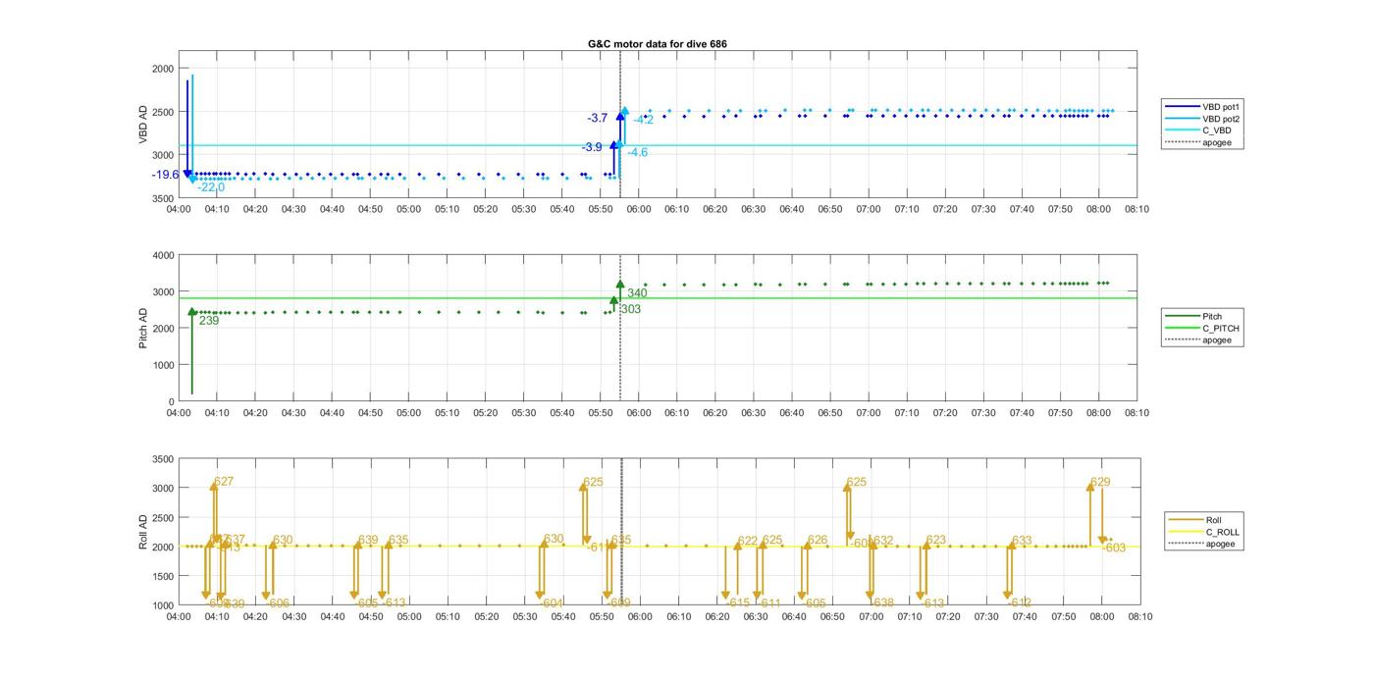
Task: Click the '-4.2' VBD data label
Action: (x=643, y=120)
